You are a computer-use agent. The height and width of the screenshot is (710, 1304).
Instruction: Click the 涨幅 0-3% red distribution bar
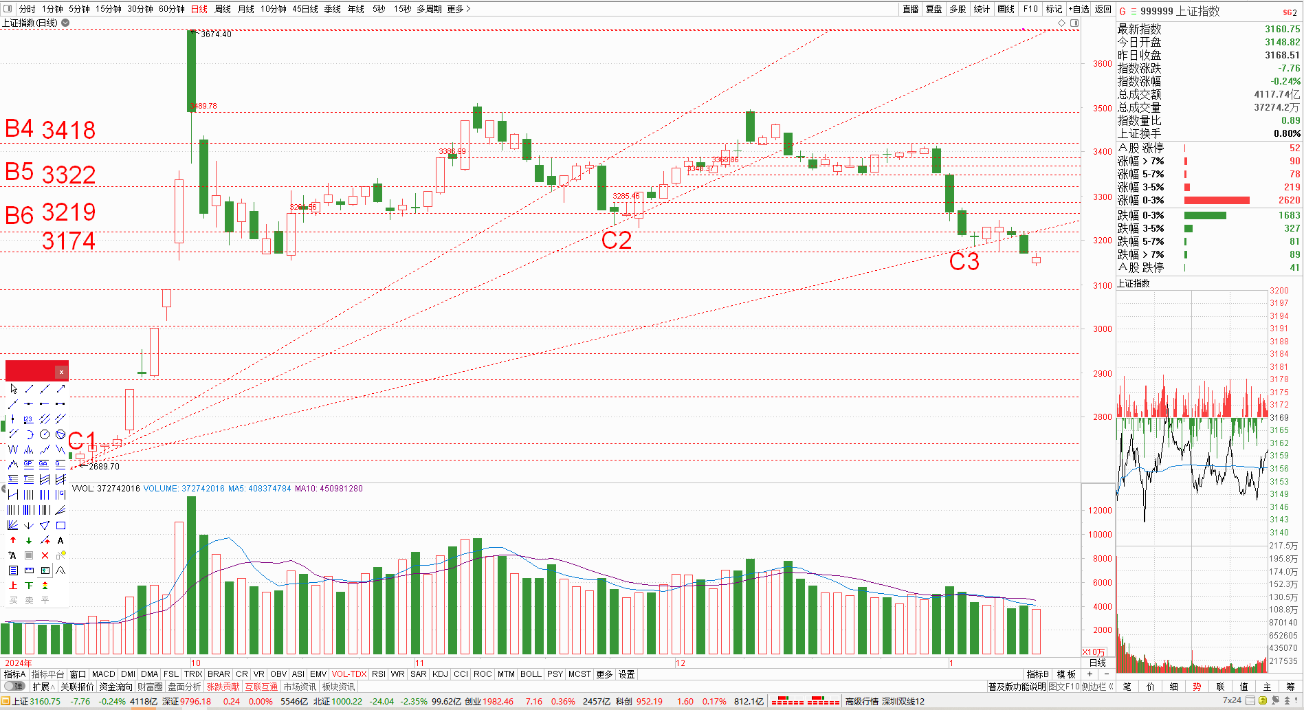coord(1216,201)
